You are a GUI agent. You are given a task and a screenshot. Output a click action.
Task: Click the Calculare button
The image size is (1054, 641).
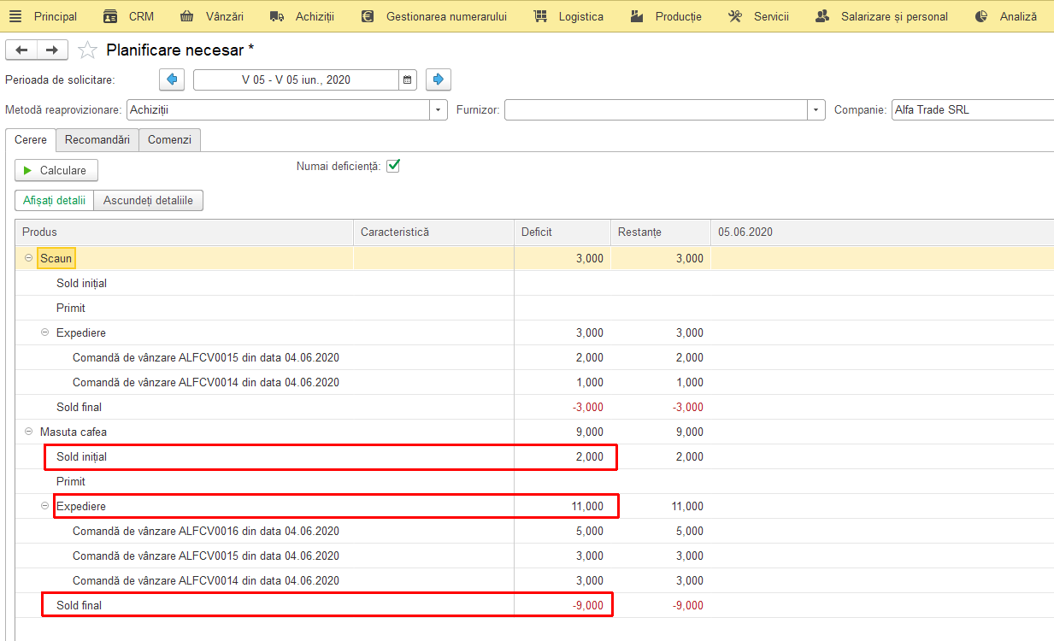click(56, 170)
